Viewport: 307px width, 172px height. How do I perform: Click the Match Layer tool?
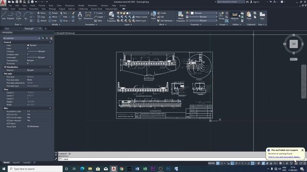pos(139,21)
